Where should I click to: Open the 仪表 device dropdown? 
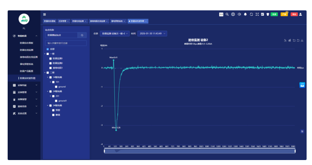115,33
